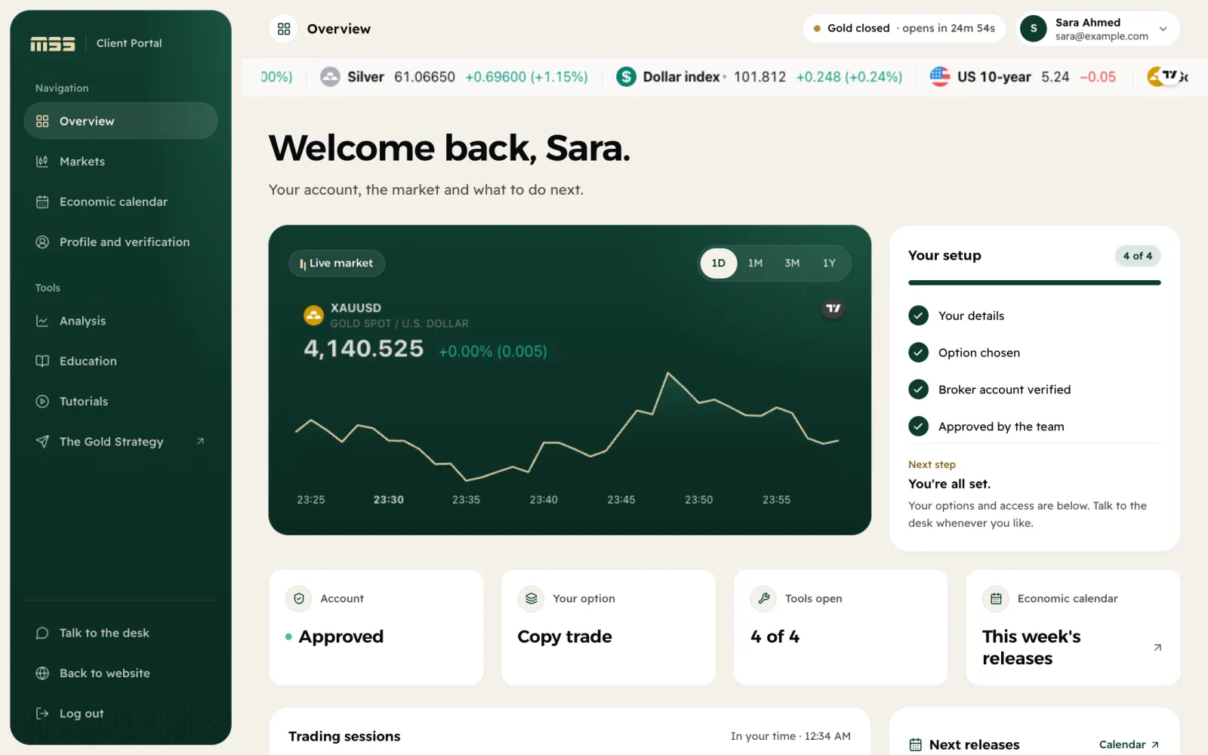This screenshot has width=1208, height=755.
Task: Click the Economic calendar sidebar icon
Action: (x=42, y=202)
